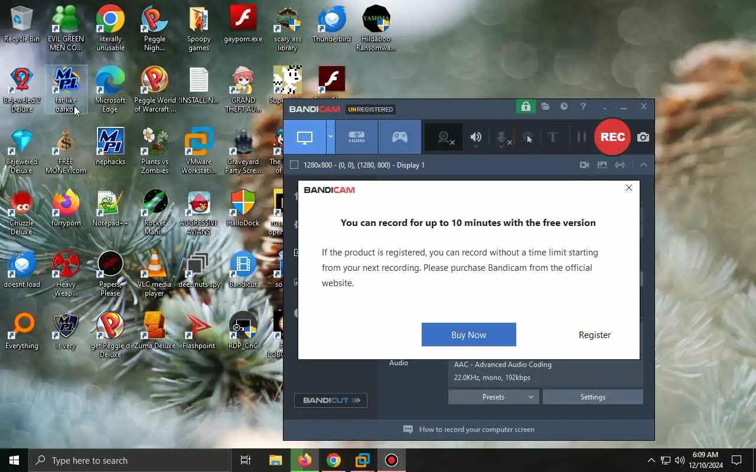756x472 pixels.
Task: Select the Thunderbird desktop shortcut
Action: coord(332,24)
